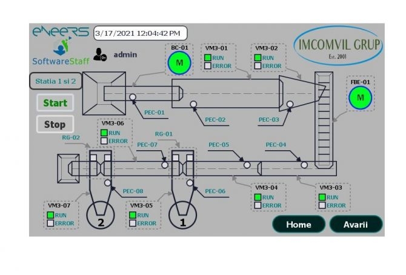Click the PEC-03 sensor circle
The image size is (406, 275).
[290, 104]
